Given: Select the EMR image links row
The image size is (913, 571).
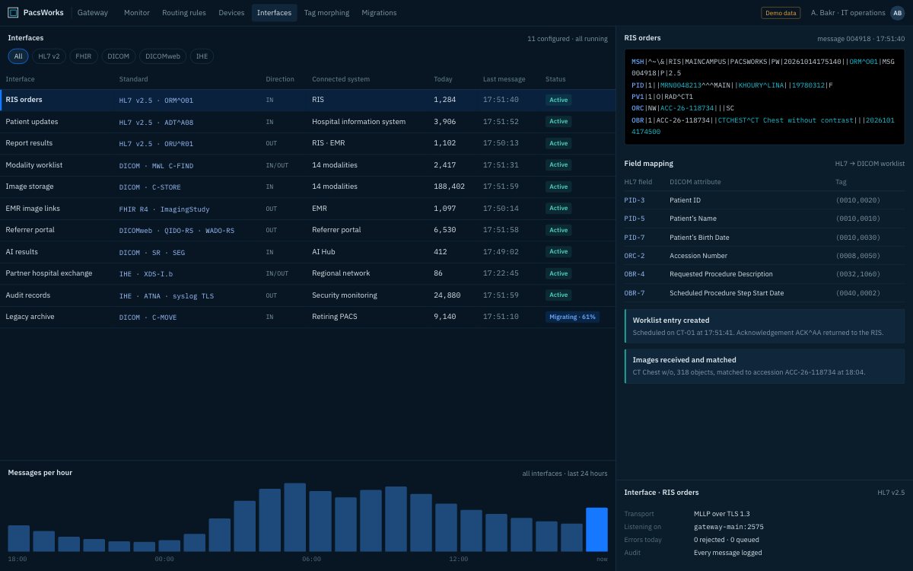Looking at the screenshot, I should 307,209.
